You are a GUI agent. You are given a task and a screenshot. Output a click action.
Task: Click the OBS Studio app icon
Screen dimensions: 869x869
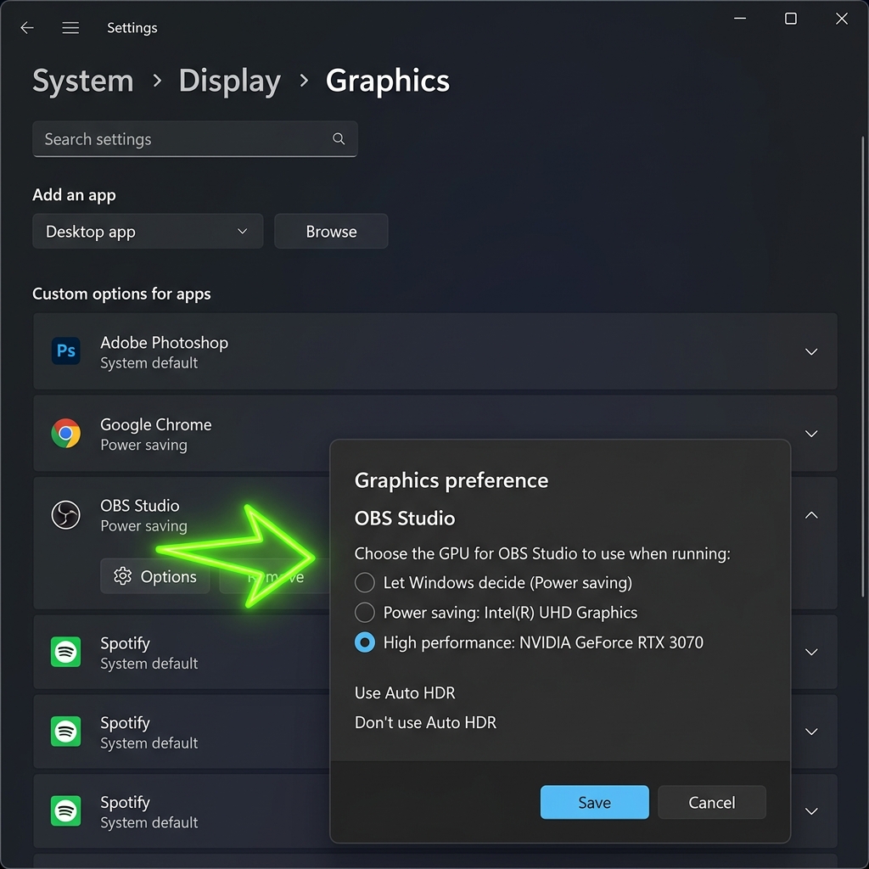[66, 515]
